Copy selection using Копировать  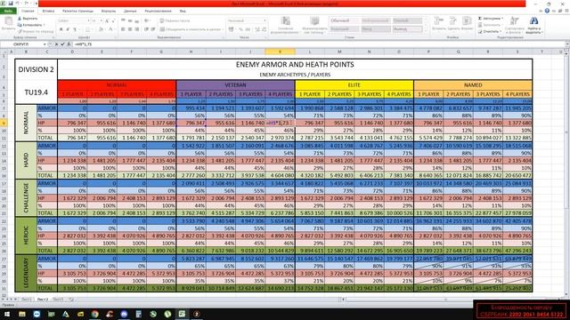pyautogui.click(x=32, y=25)
